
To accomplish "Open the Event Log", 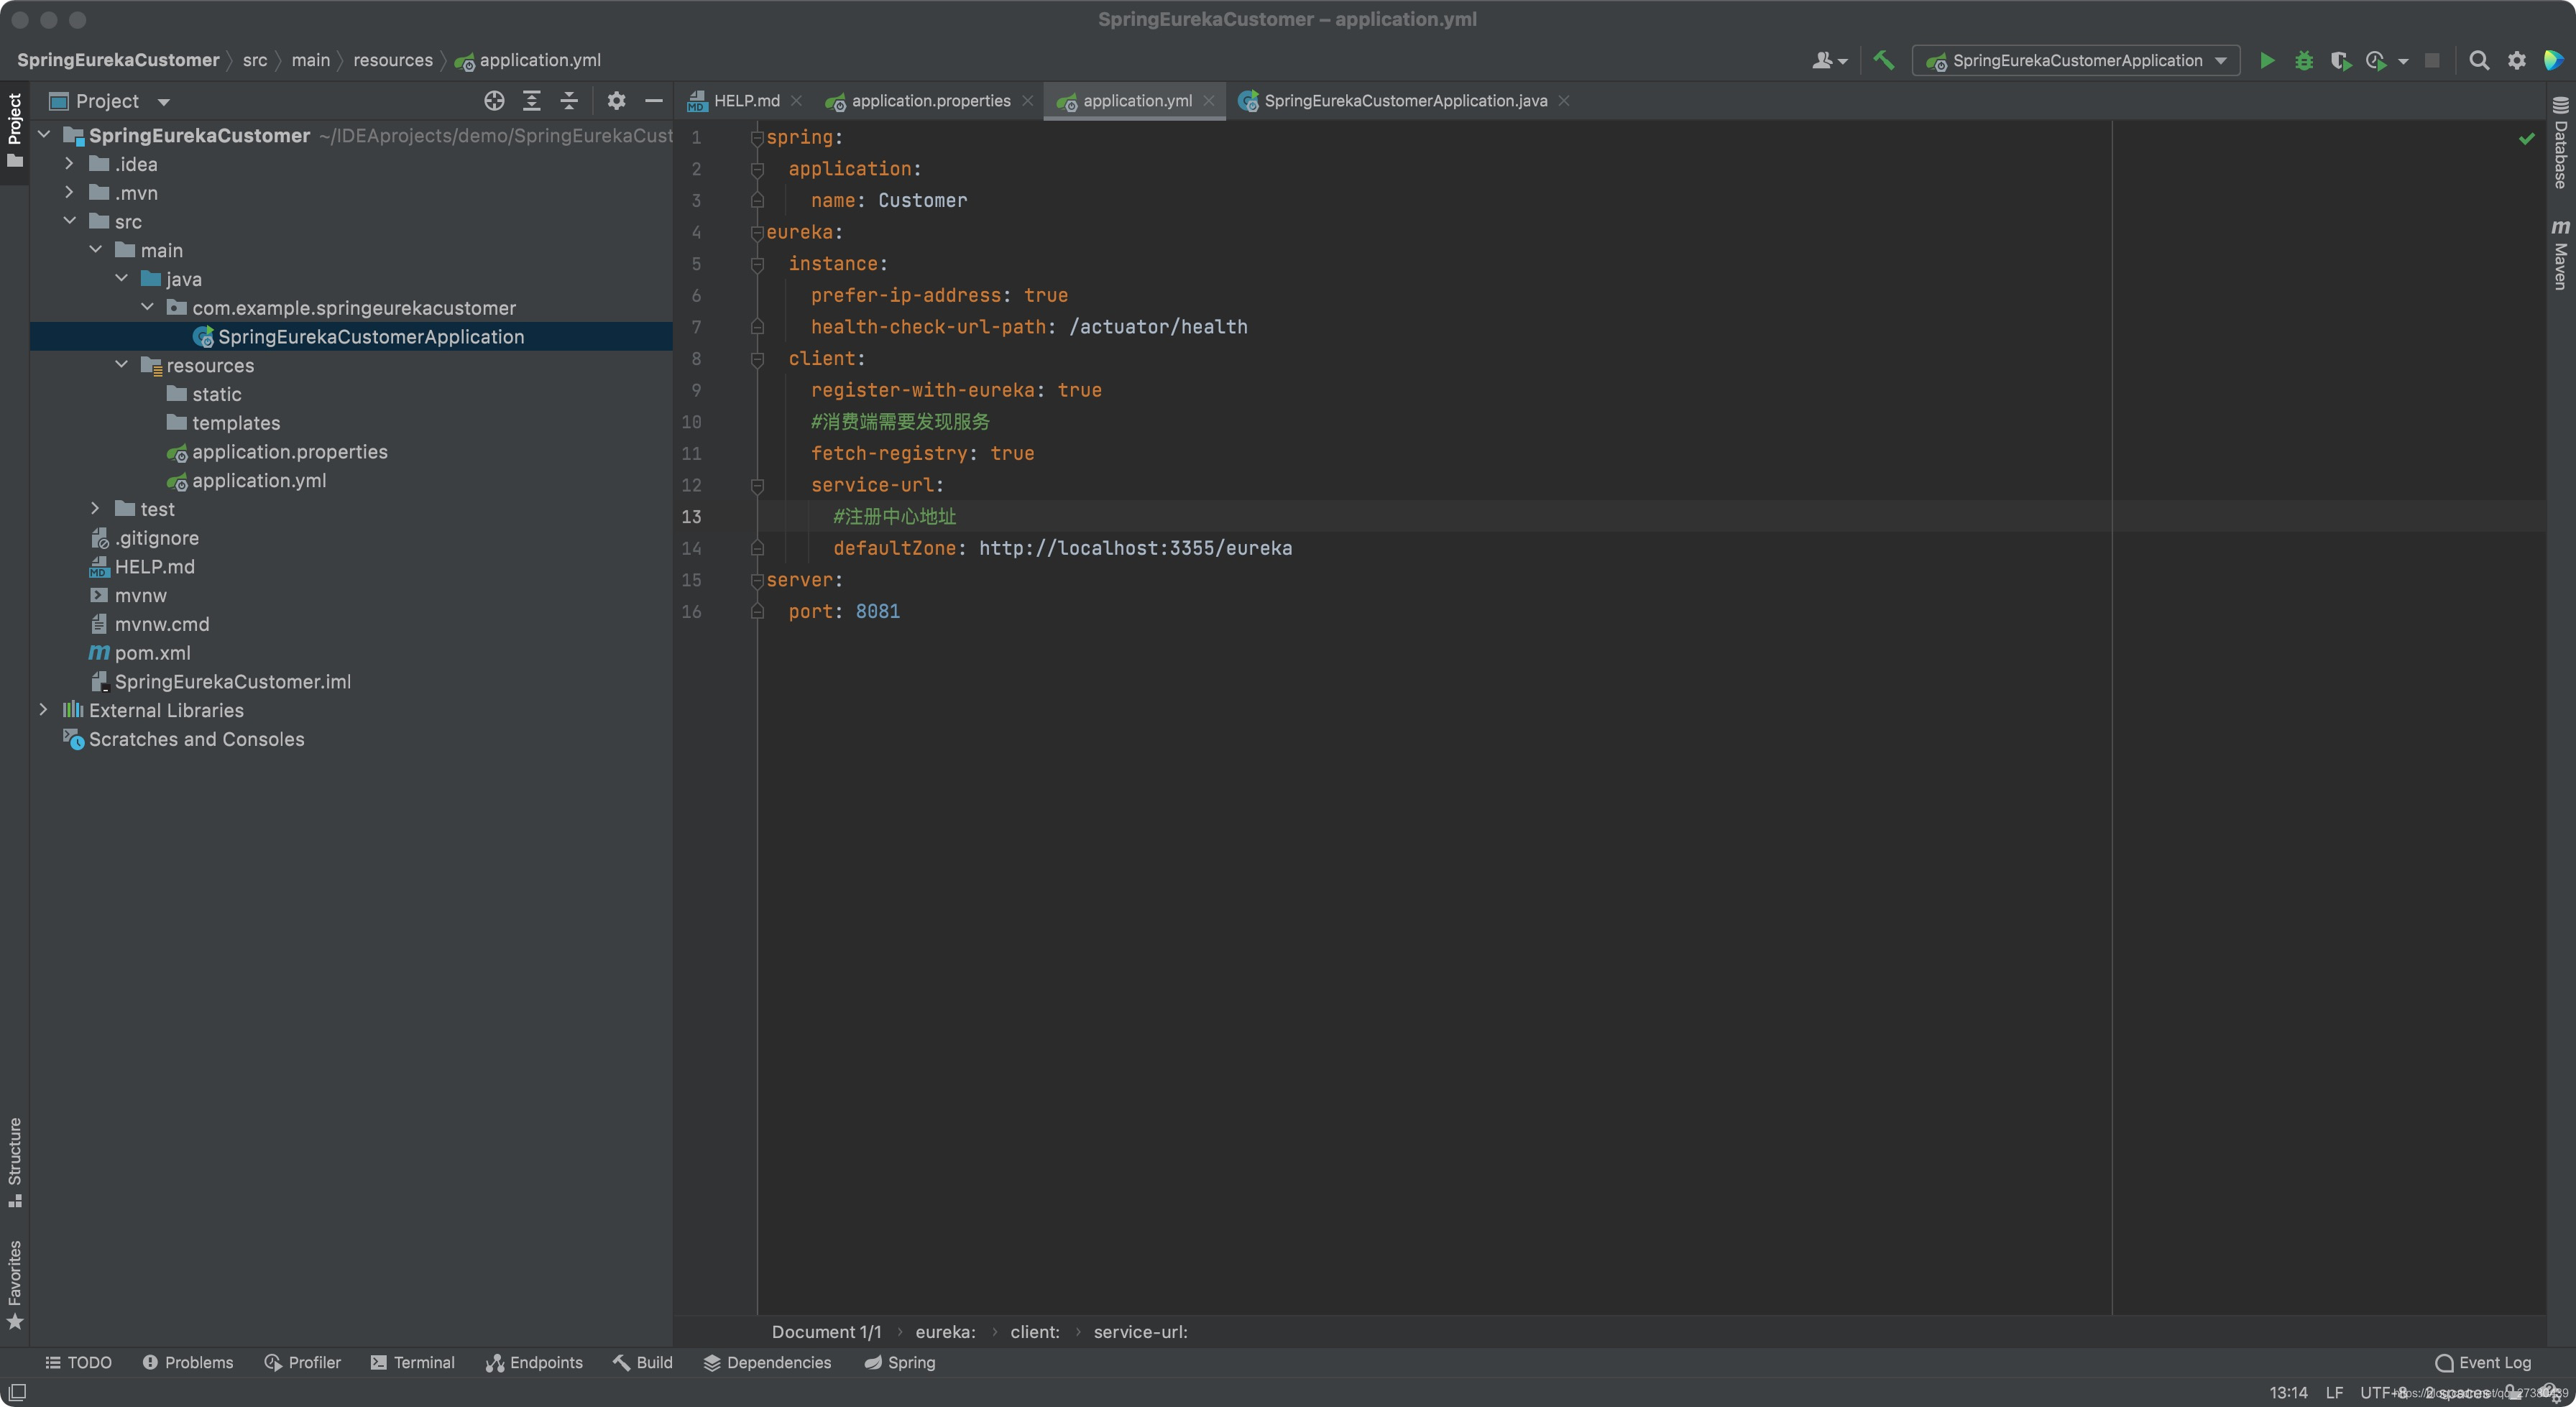I will pos(2483,1362).
